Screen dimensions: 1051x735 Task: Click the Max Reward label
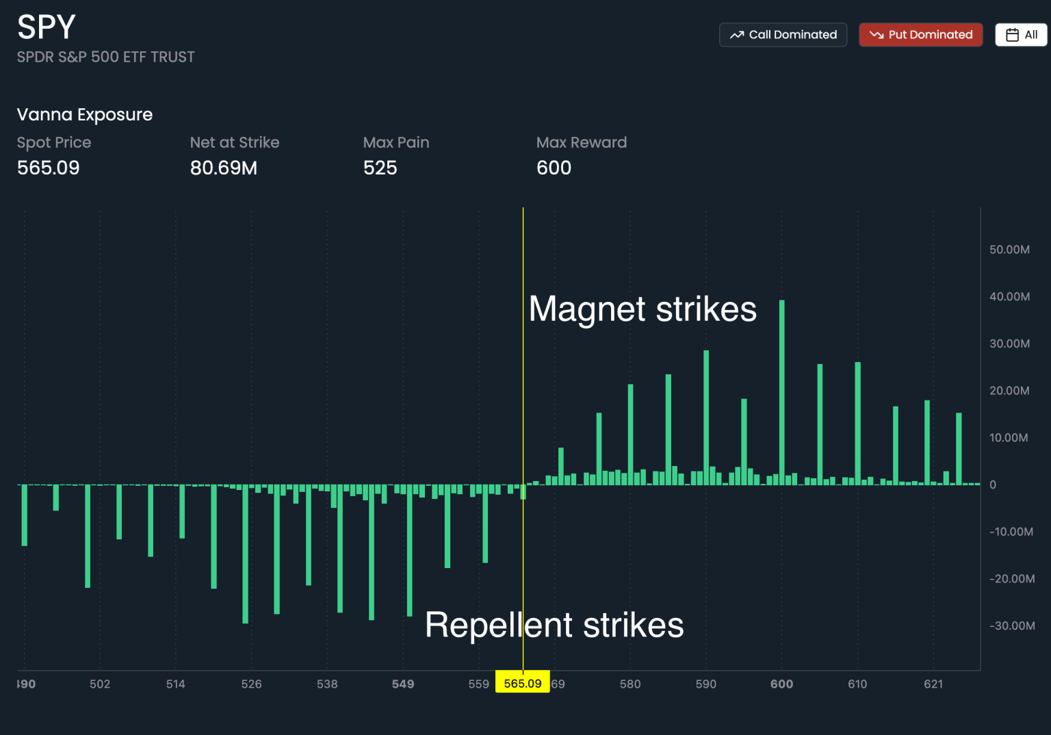tap(582, 142)
